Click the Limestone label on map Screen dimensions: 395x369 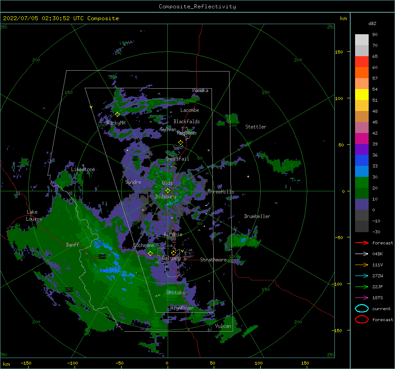(x=83, y=169)
